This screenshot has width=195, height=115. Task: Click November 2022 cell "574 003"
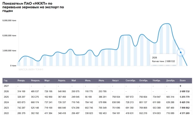[157, 113]
